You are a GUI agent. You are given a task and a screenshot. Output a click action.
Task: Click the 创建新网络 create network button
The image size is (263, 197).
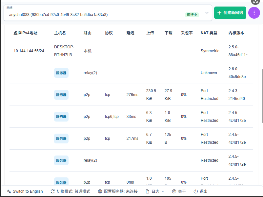(230, 13)
